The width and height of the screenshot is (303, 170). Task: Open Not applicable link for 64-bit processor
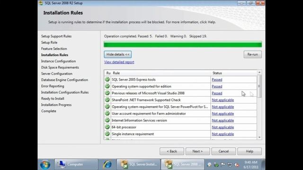point(223,127)
